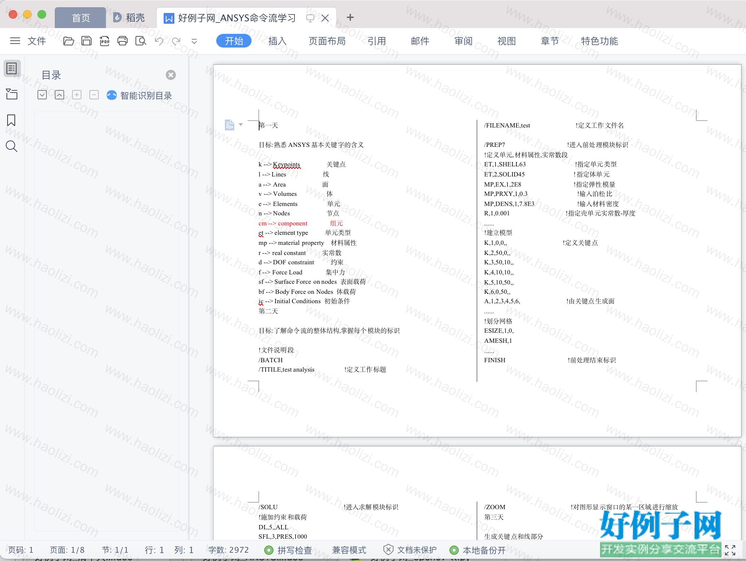This screenshot has width=746, height=561.
Task: Open the 特色功能 tab
Action: (x=600, y=41)
